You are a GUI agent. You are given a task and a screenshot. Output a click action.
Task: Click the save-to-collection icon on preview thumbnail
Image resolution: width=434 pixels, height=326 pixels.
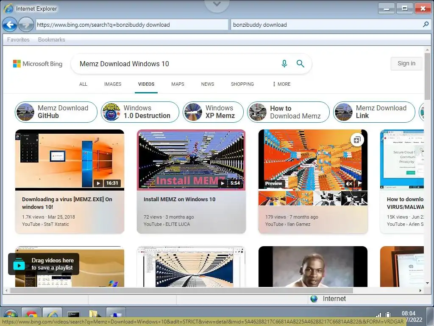click(x=357, y=140)
